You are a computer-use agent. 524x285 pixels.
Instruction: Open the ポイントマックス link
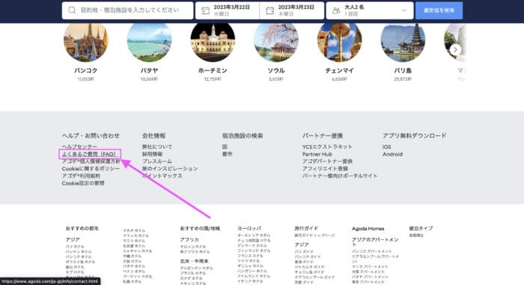(162, 176)
